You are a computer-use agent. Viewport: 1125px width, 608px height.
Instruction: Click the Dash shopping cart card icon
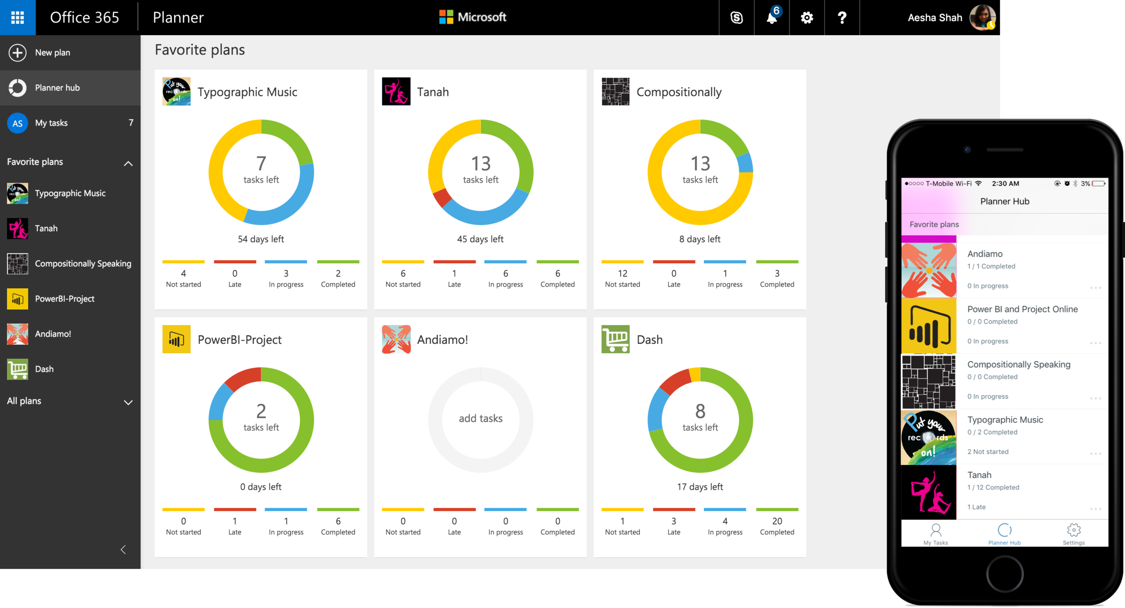pos(615,339)
